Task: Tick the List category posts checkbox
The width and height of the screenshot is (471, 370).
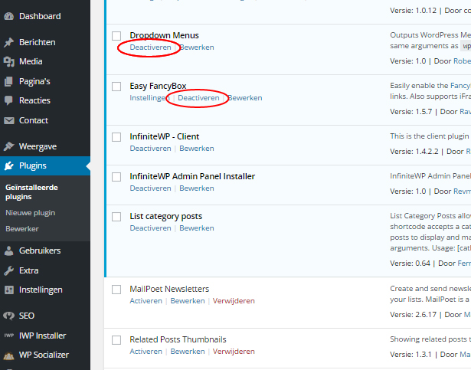Action: pyautogui.click(x=116, y=217)
